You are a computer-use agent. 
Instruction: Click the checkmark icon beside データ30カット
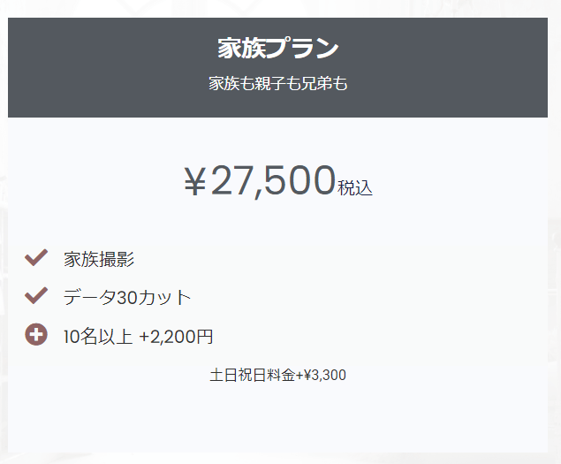pos(36,296)
